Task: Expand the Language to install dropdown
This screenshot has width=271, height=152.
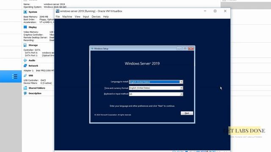Action: coord(181,82)
